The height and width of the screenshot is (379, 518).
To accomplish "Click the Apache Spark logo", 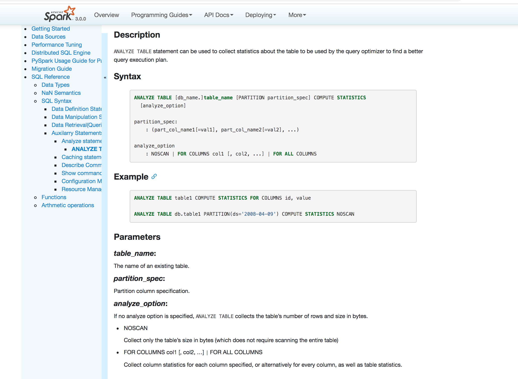I will pos(60,14).
